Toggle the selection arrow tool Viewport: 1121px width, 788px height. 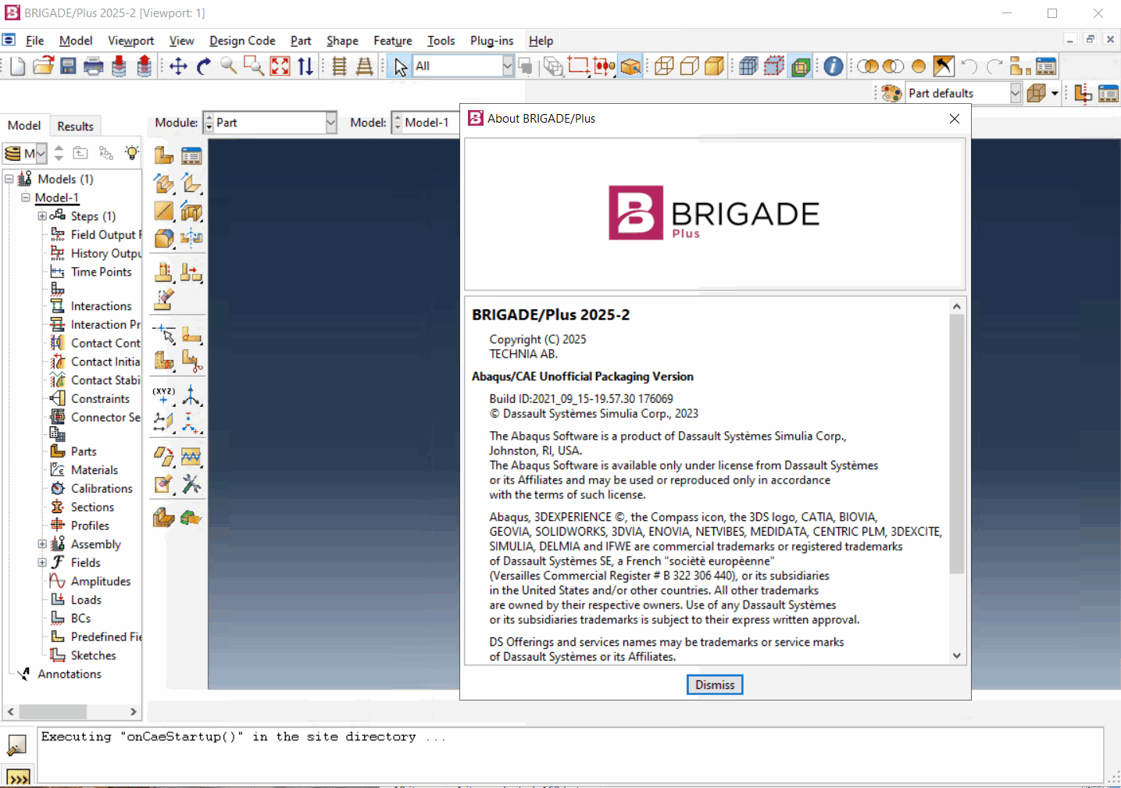(x=400, y=66)
